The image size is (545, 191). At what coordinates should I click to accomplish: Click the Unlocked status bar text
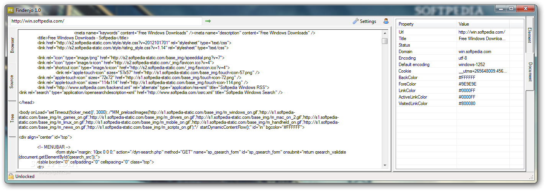click(25, 176)
